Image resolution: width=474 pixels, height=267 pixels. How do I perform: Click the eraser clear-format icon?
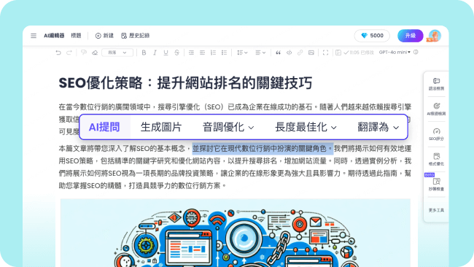tap(95, 53)
